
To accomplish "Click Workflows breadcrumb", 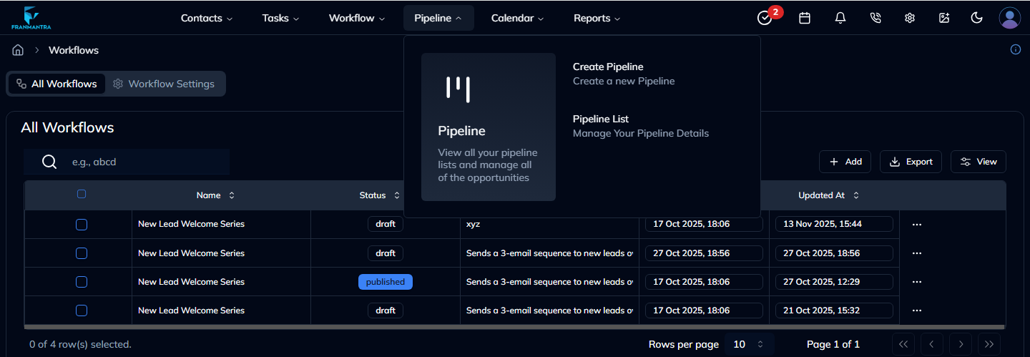I will click(74, 50).
